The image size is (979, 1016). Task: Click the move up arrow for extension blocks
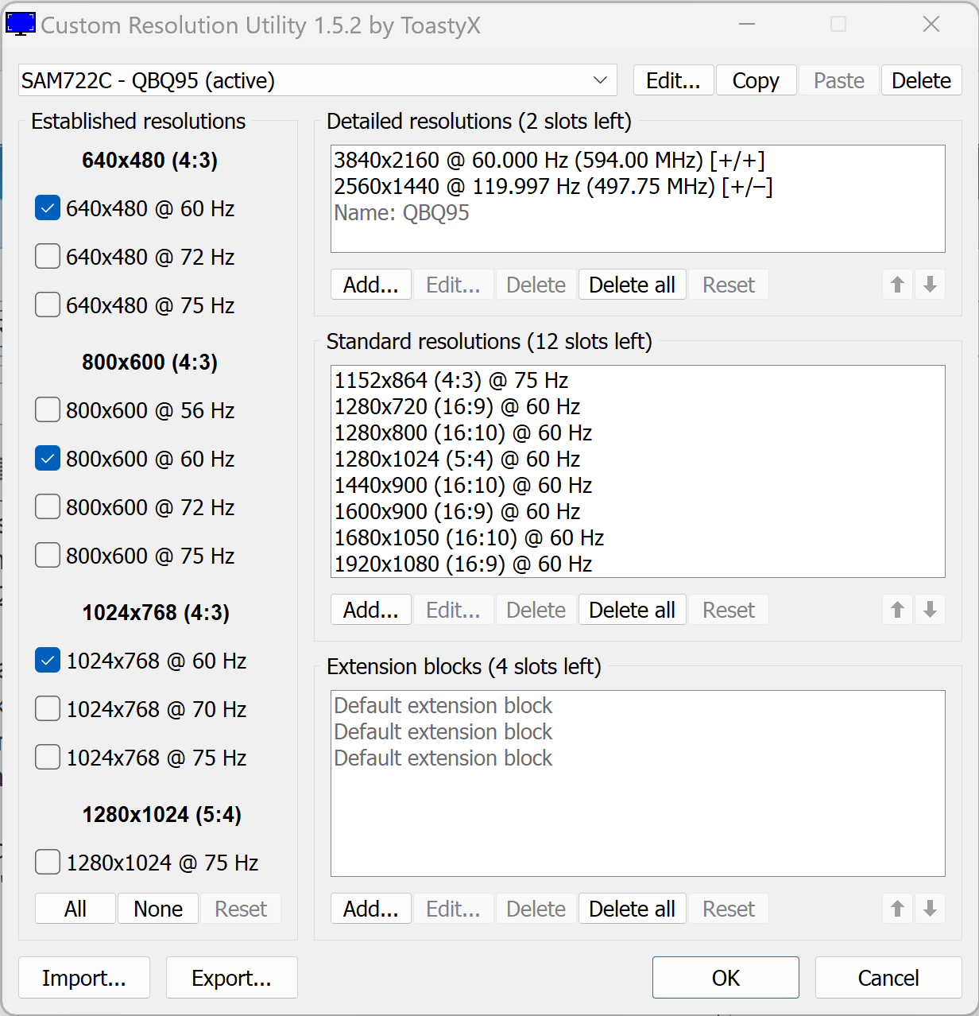[897, 909]
